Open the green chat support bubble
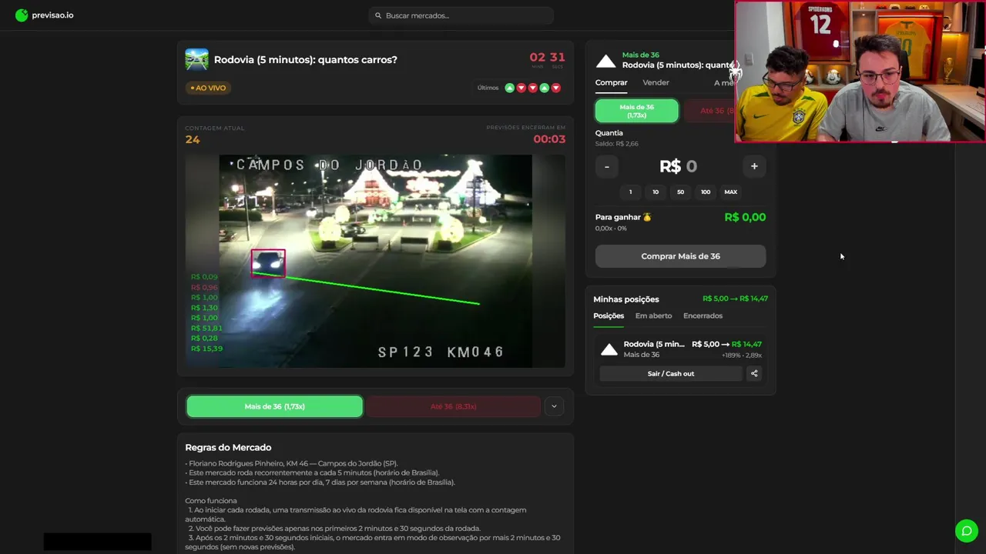Screen dimensions: 986x554 (966, 531)
